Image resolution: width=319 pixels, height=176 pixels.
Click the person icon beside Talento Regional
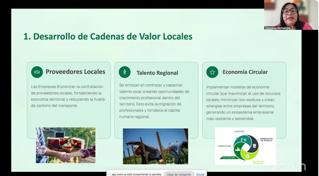pyautogui.click(x=124, y=72)
